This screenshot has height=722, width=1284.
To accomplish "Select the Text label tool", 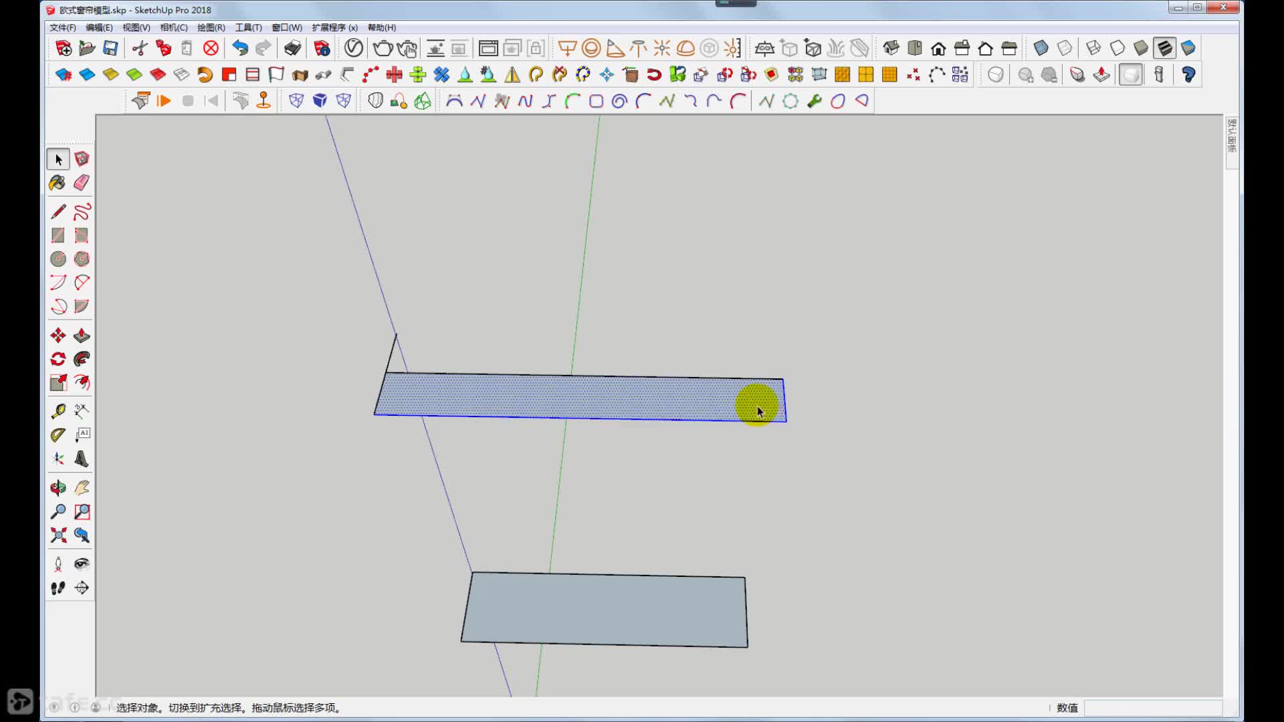I will 82,435.
